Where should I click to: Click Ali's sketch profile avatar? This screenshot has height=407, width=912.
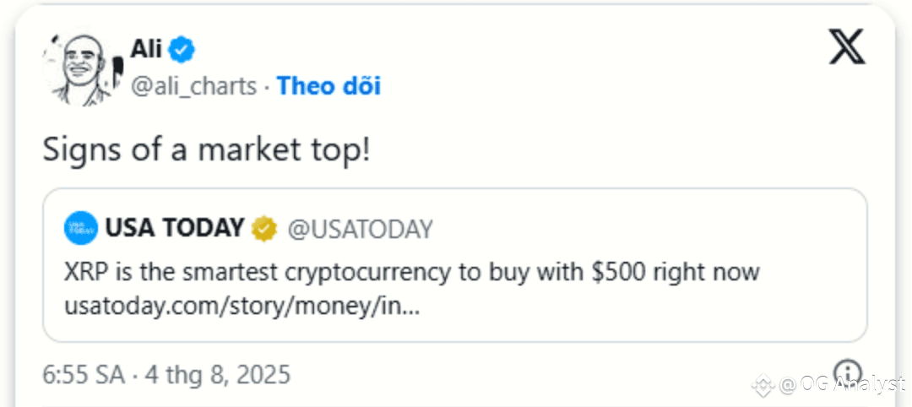(83, 68)
